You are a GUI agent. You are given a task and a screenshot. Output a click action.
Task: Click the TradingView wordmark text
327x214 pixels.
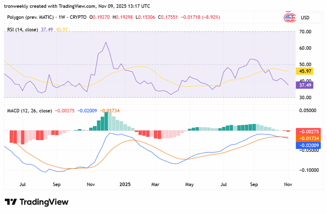tap(44, 202)
